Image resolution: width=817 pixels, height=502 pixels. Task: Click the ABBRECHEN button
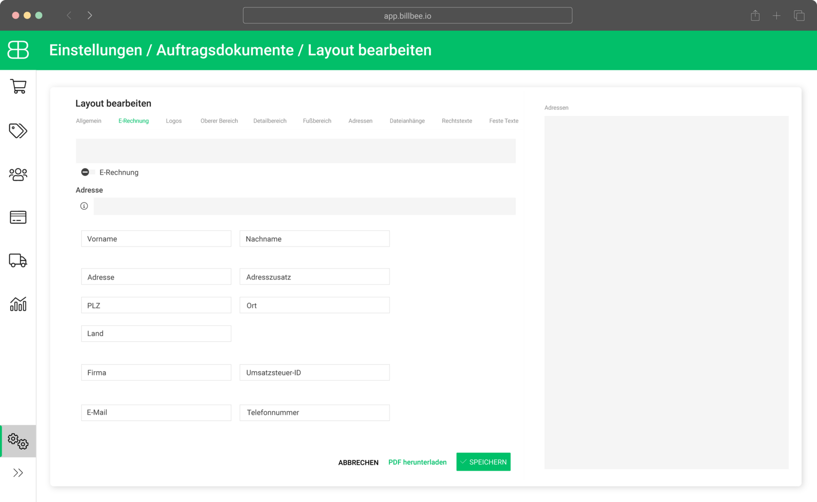point(358,462)
